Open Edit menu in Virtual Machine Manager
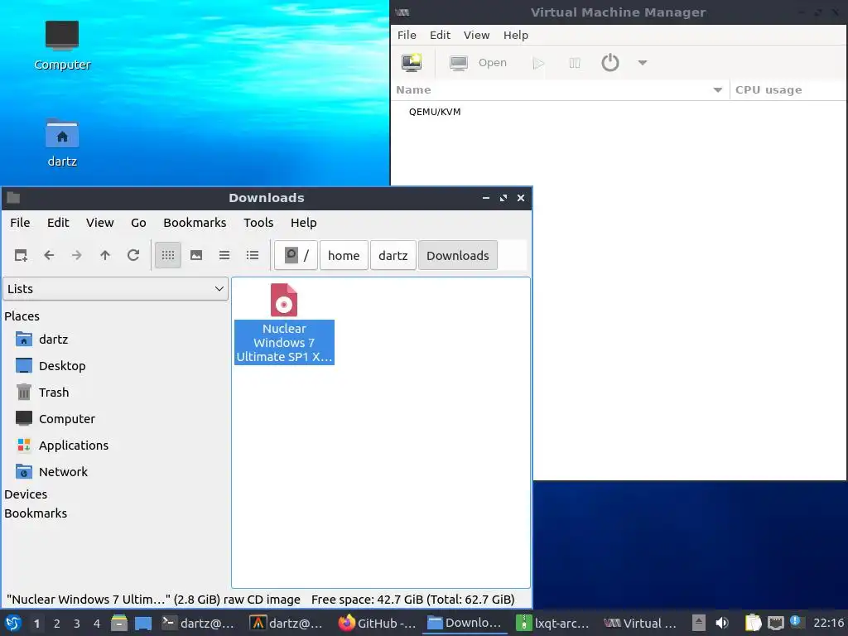Screen dimensions: 848x636 click(x=441, y=35)
